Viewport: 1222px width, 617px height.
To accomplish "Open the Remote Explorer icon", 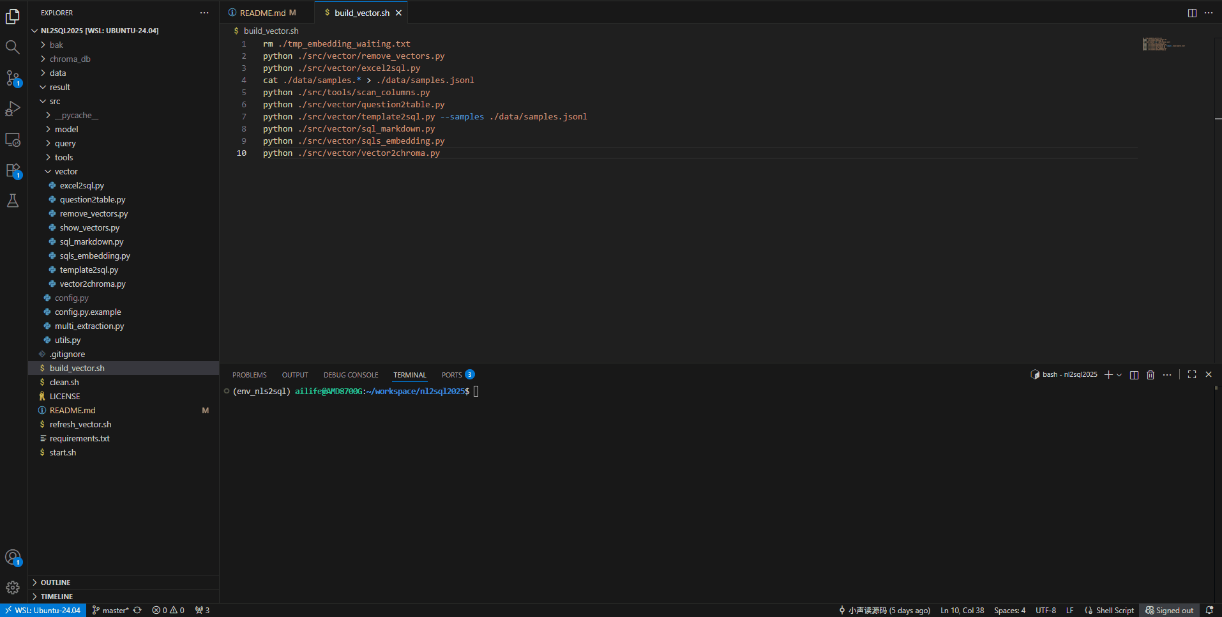I will pos(13,139).
